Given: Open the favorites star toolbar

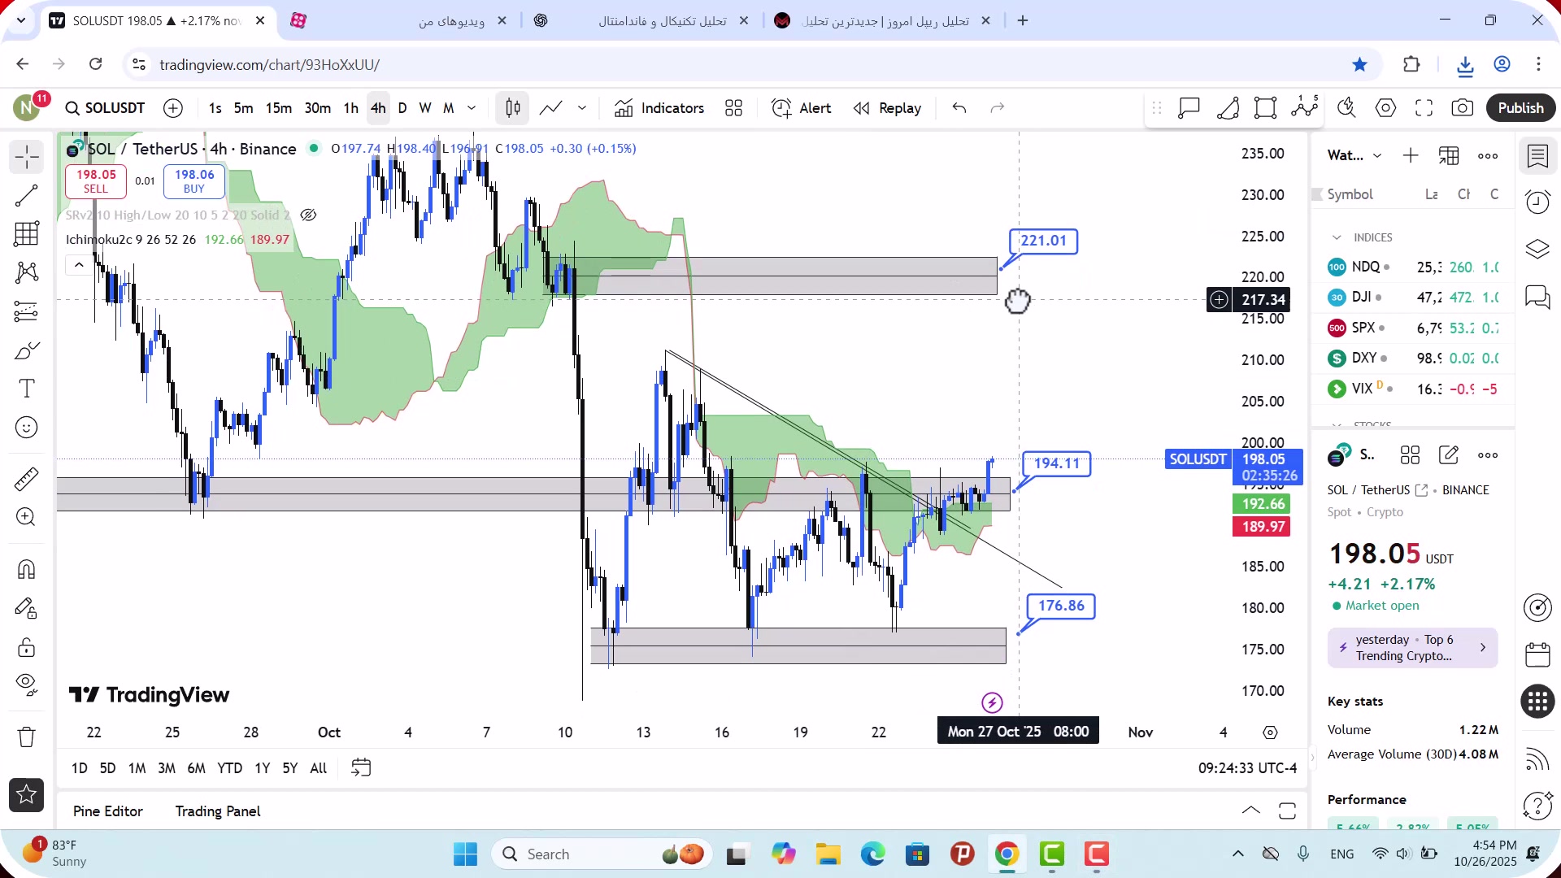Looking at the screenshot, I should coord(26,795).
